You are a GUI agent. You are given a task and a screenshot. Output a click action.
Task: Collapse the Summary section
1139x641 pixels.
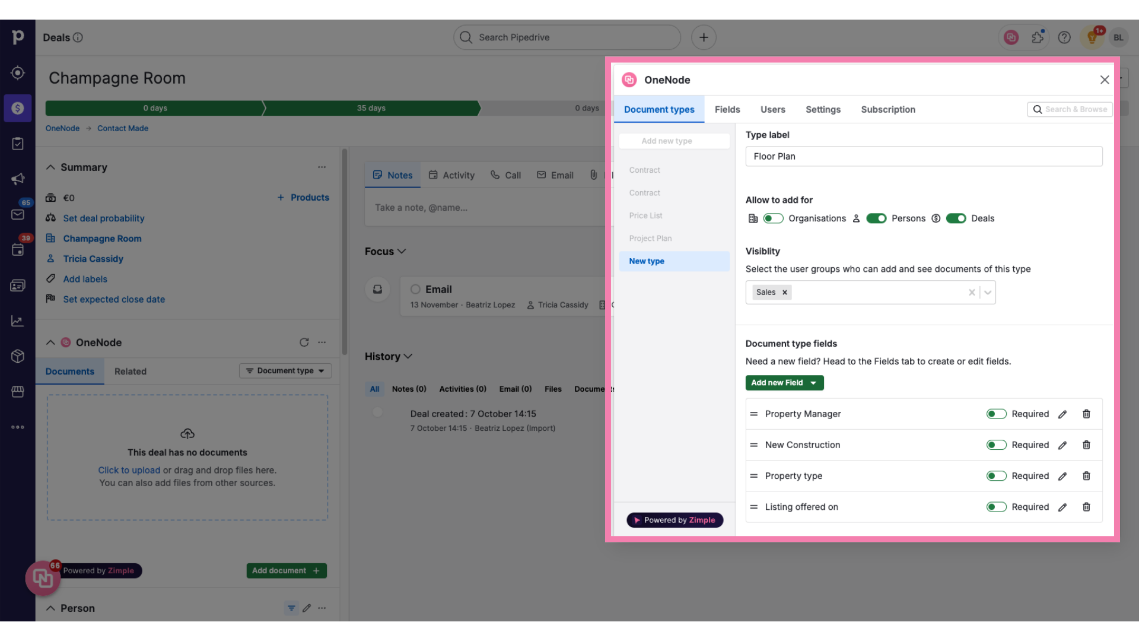click(50, 167)
